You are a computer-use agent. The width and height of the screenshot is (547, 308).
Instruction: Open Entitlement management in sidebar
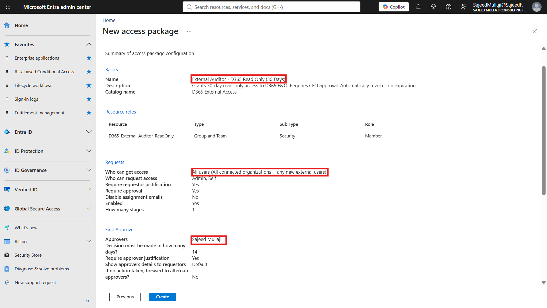click(x=40, y=113)
